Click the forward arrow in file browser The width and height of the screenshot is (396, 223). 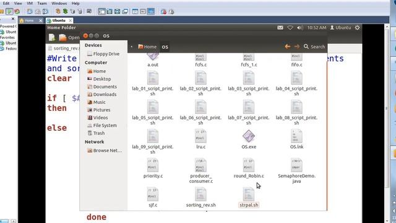[x=297, y=46]
